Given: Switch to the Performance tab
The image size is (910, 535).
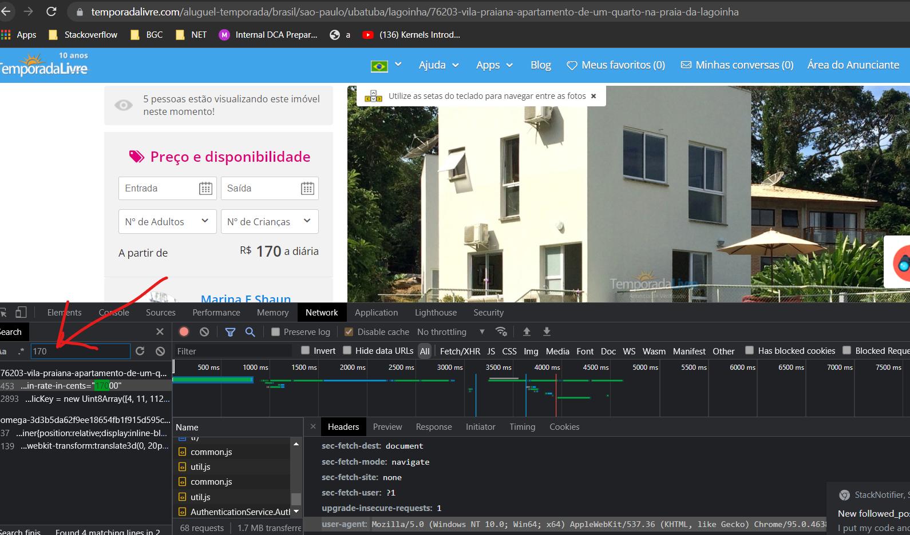Looking at the screenshot, I should (216, 313).
